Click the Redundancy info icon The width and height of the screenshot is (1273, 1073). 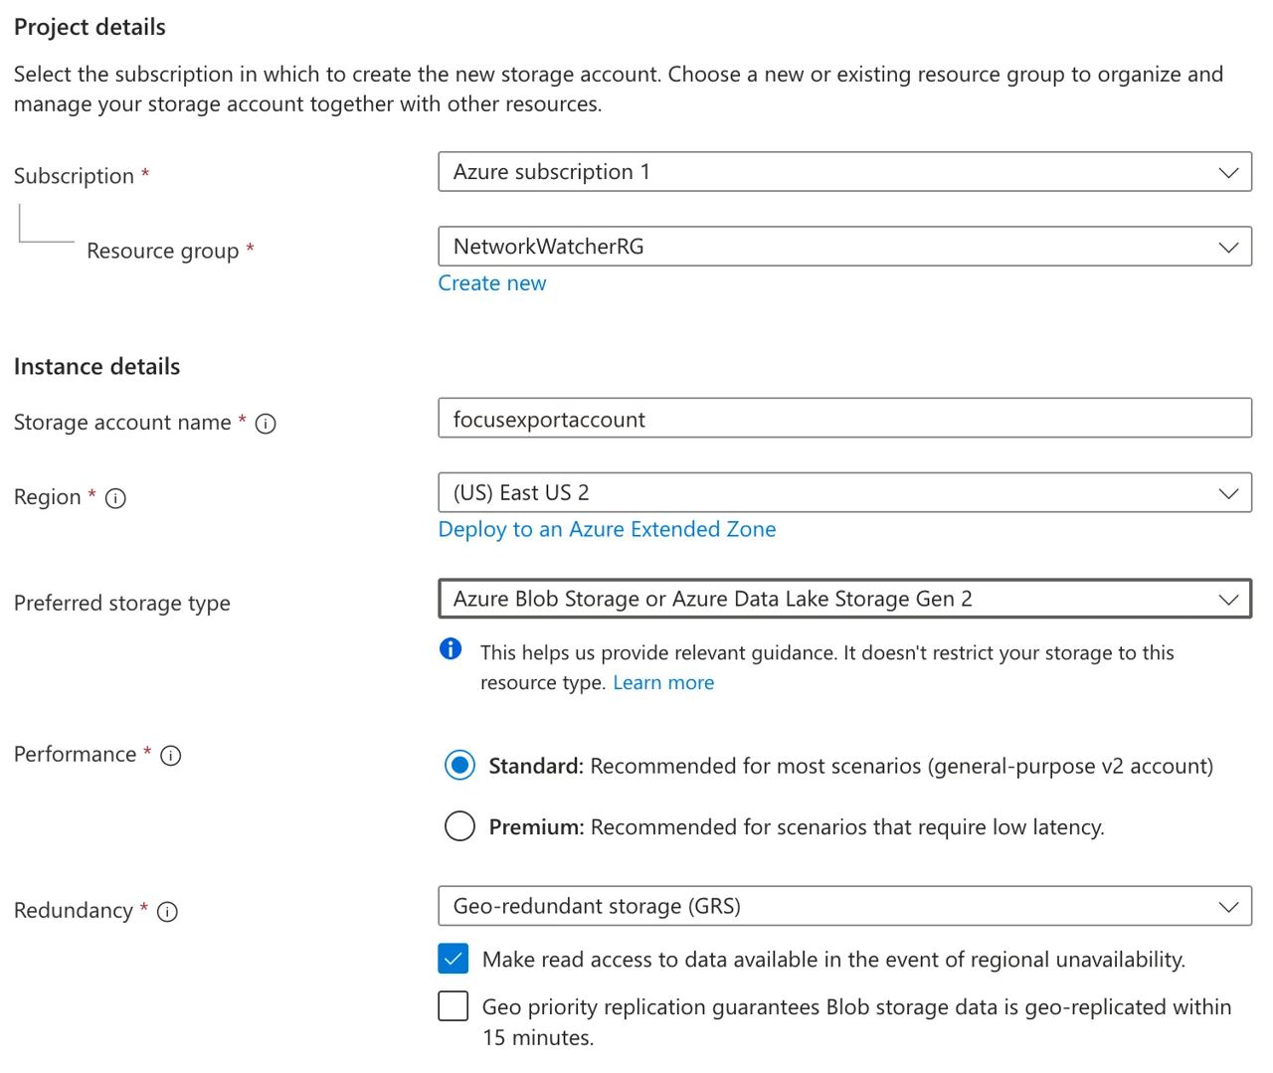(168, 912)
